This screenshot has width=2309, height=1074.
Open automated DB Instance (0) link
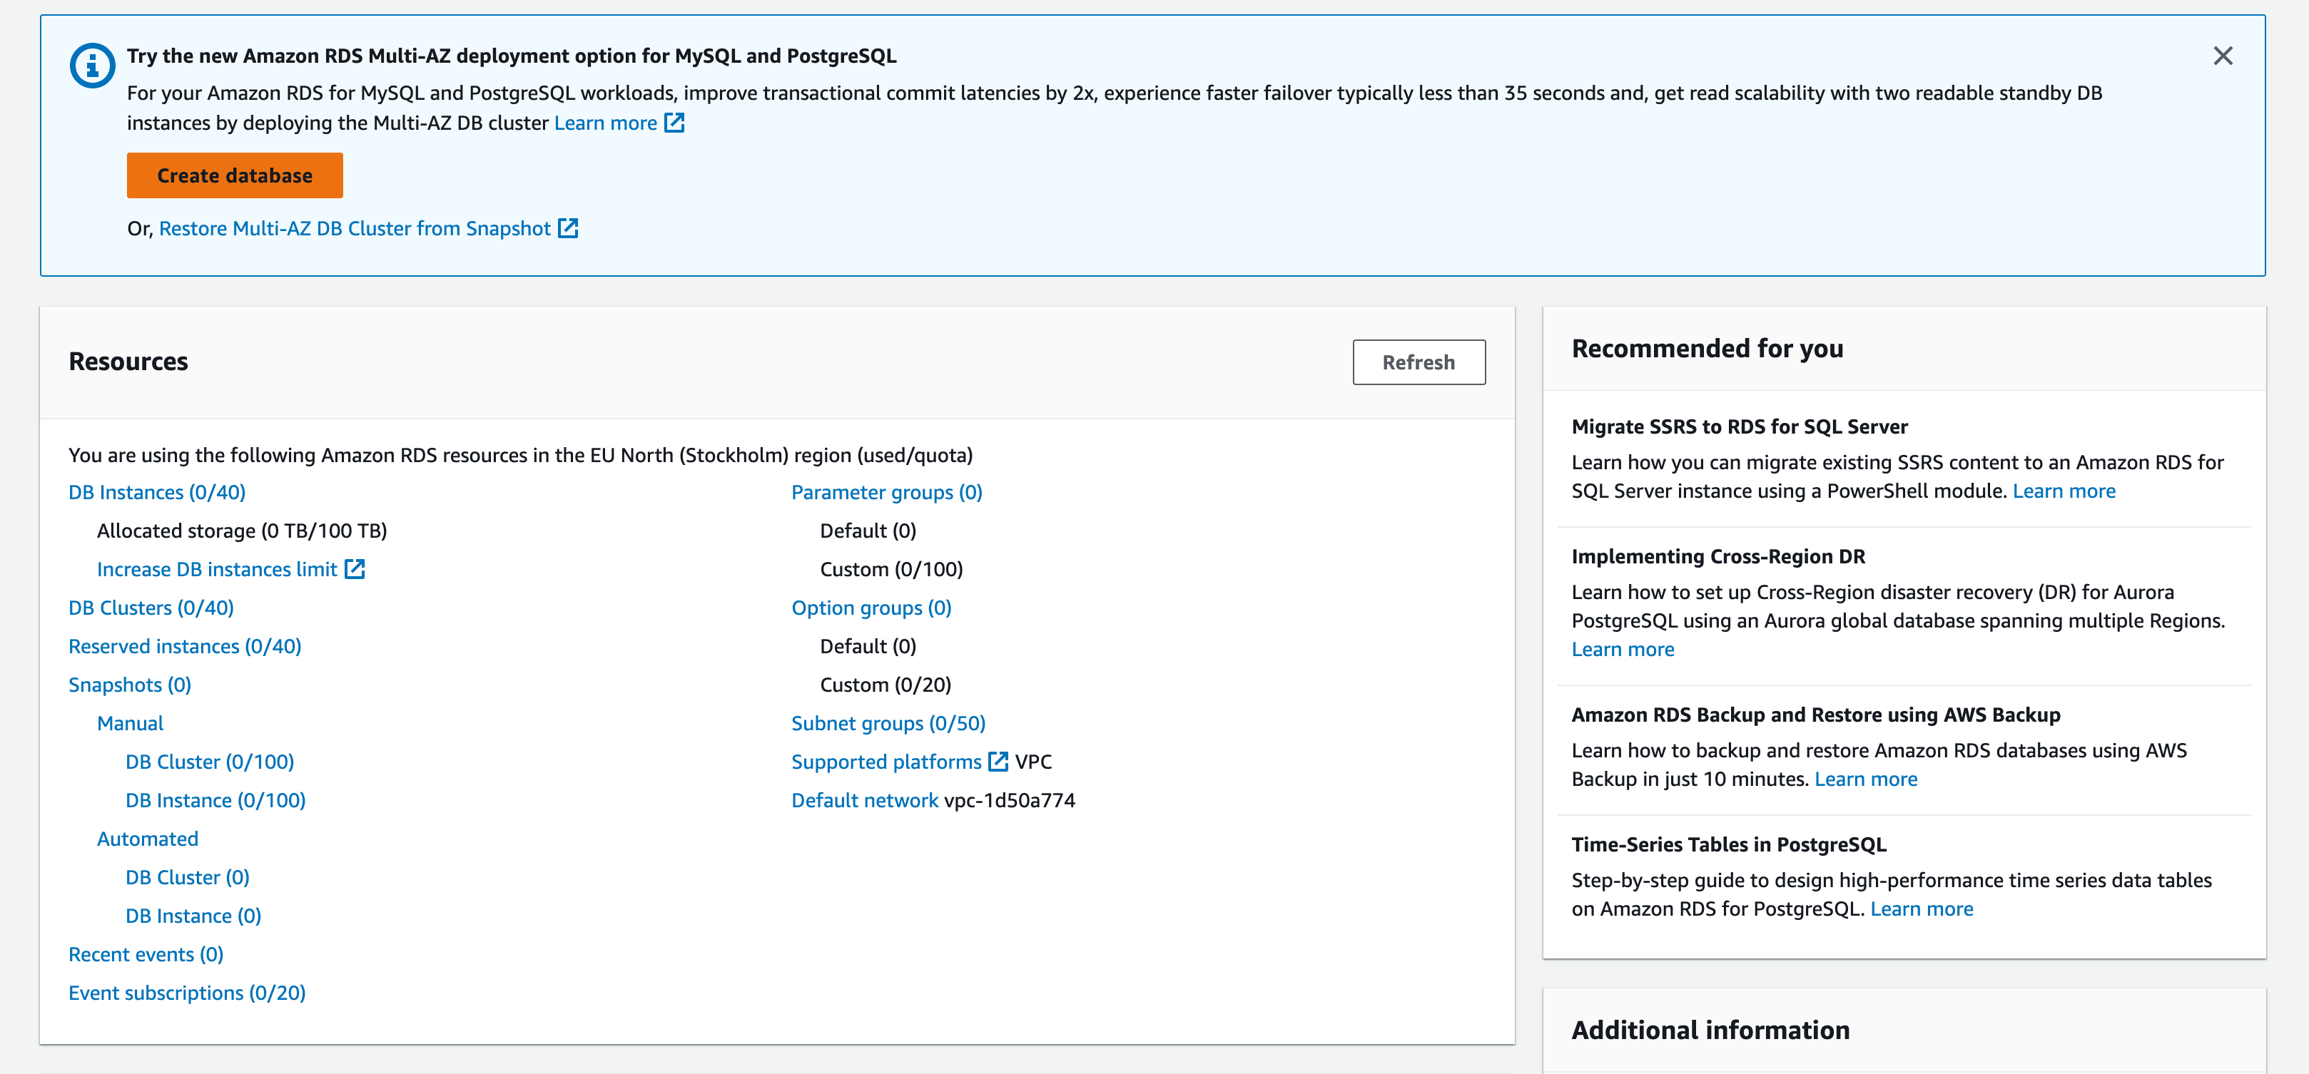coord(193,916)
